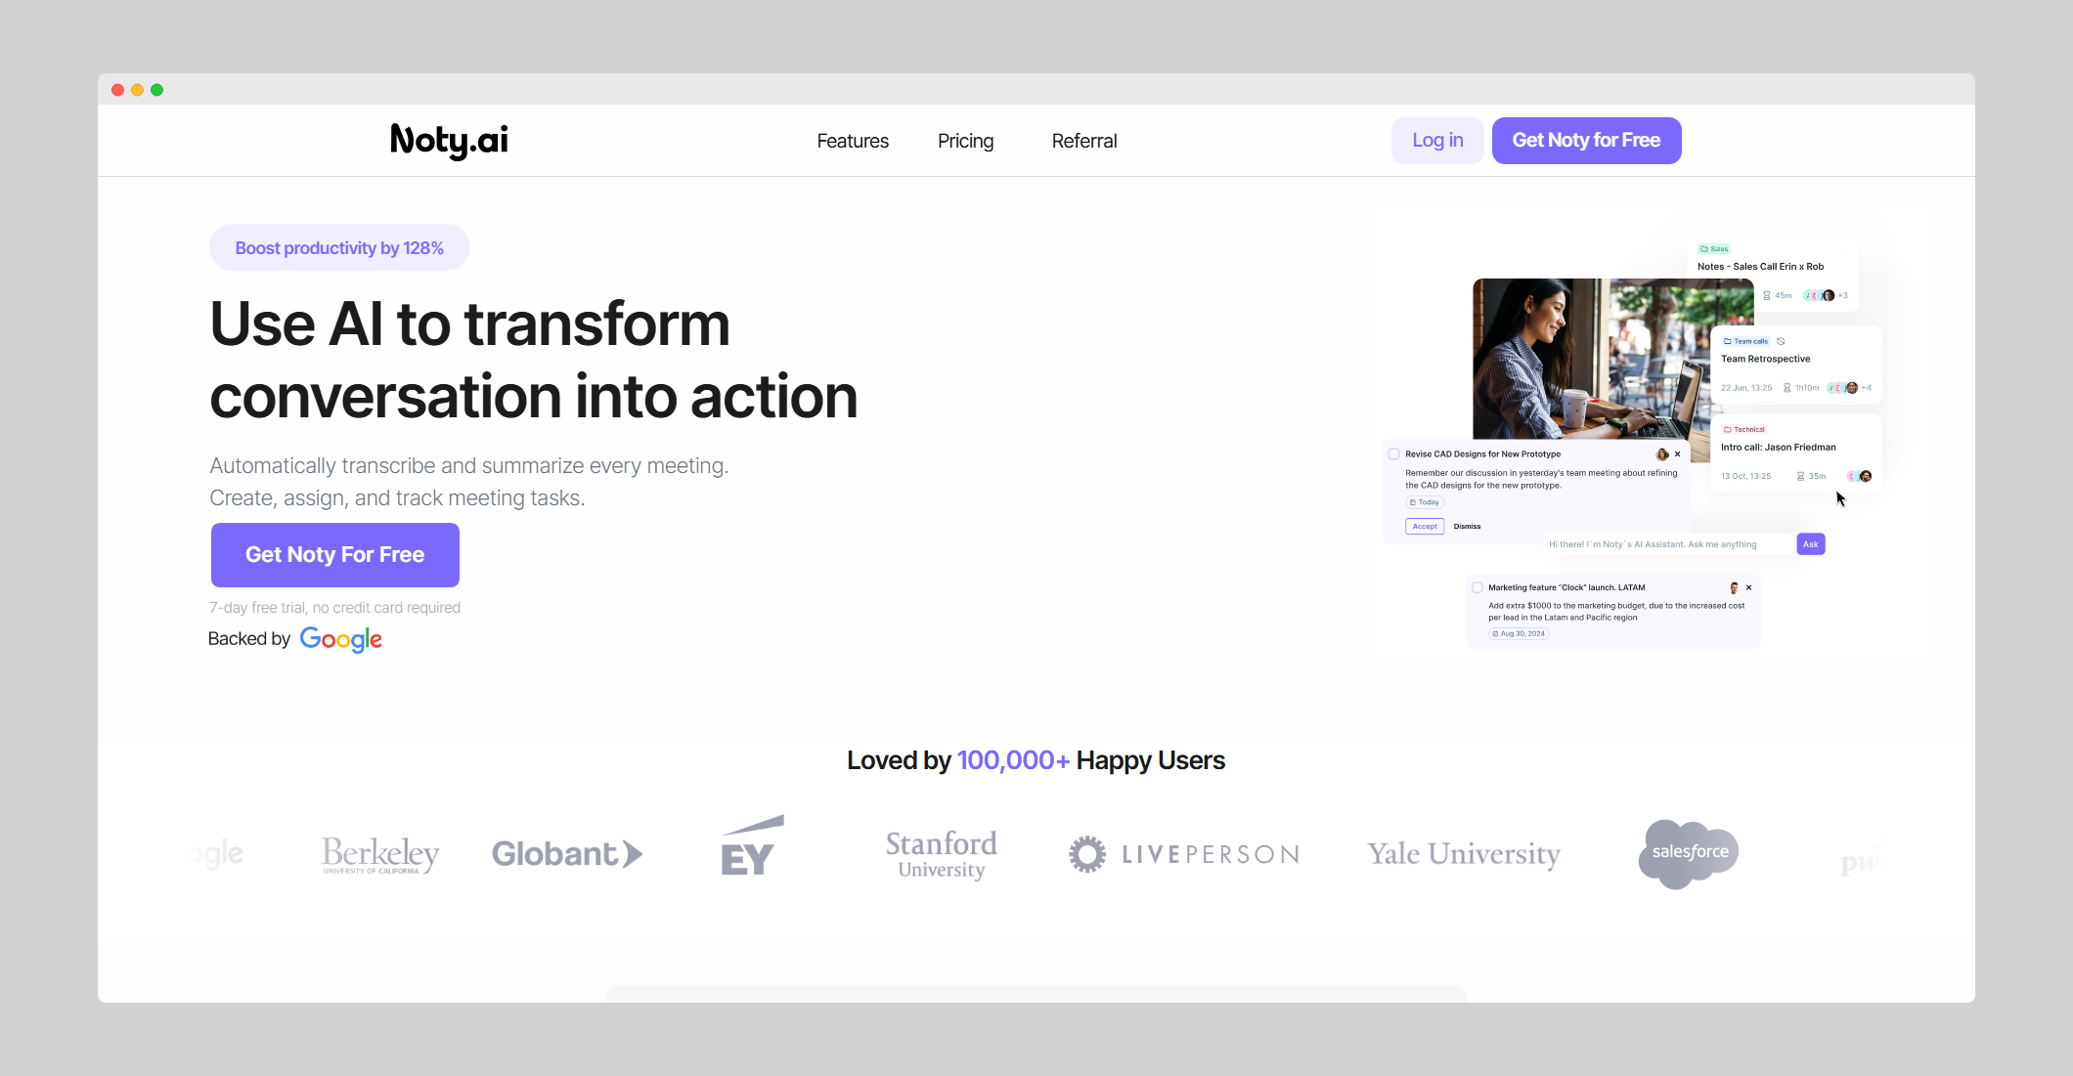Click the Today date chip
The height and width of the screenshot is (1076, 2073).
pyautogui.click(x=1425, y=502)
